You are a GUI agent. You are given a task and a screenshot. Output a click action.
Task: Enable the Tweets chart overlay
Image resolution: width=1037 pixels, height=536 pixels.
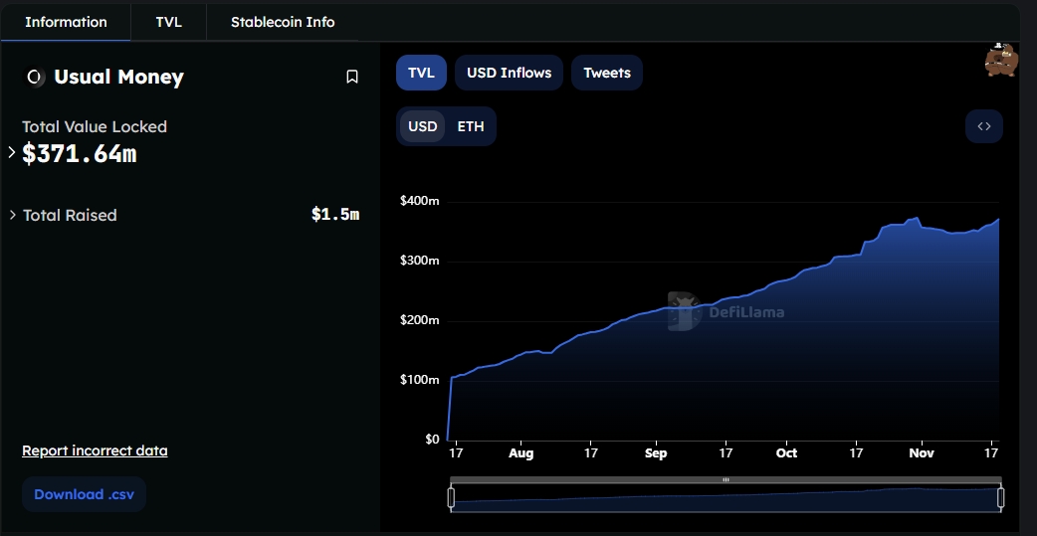click(606, 73)
